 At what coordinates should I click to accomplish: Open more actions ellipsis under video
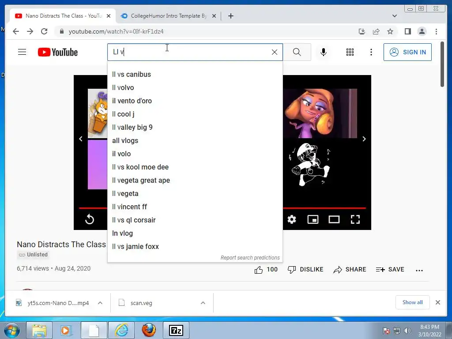419,271
